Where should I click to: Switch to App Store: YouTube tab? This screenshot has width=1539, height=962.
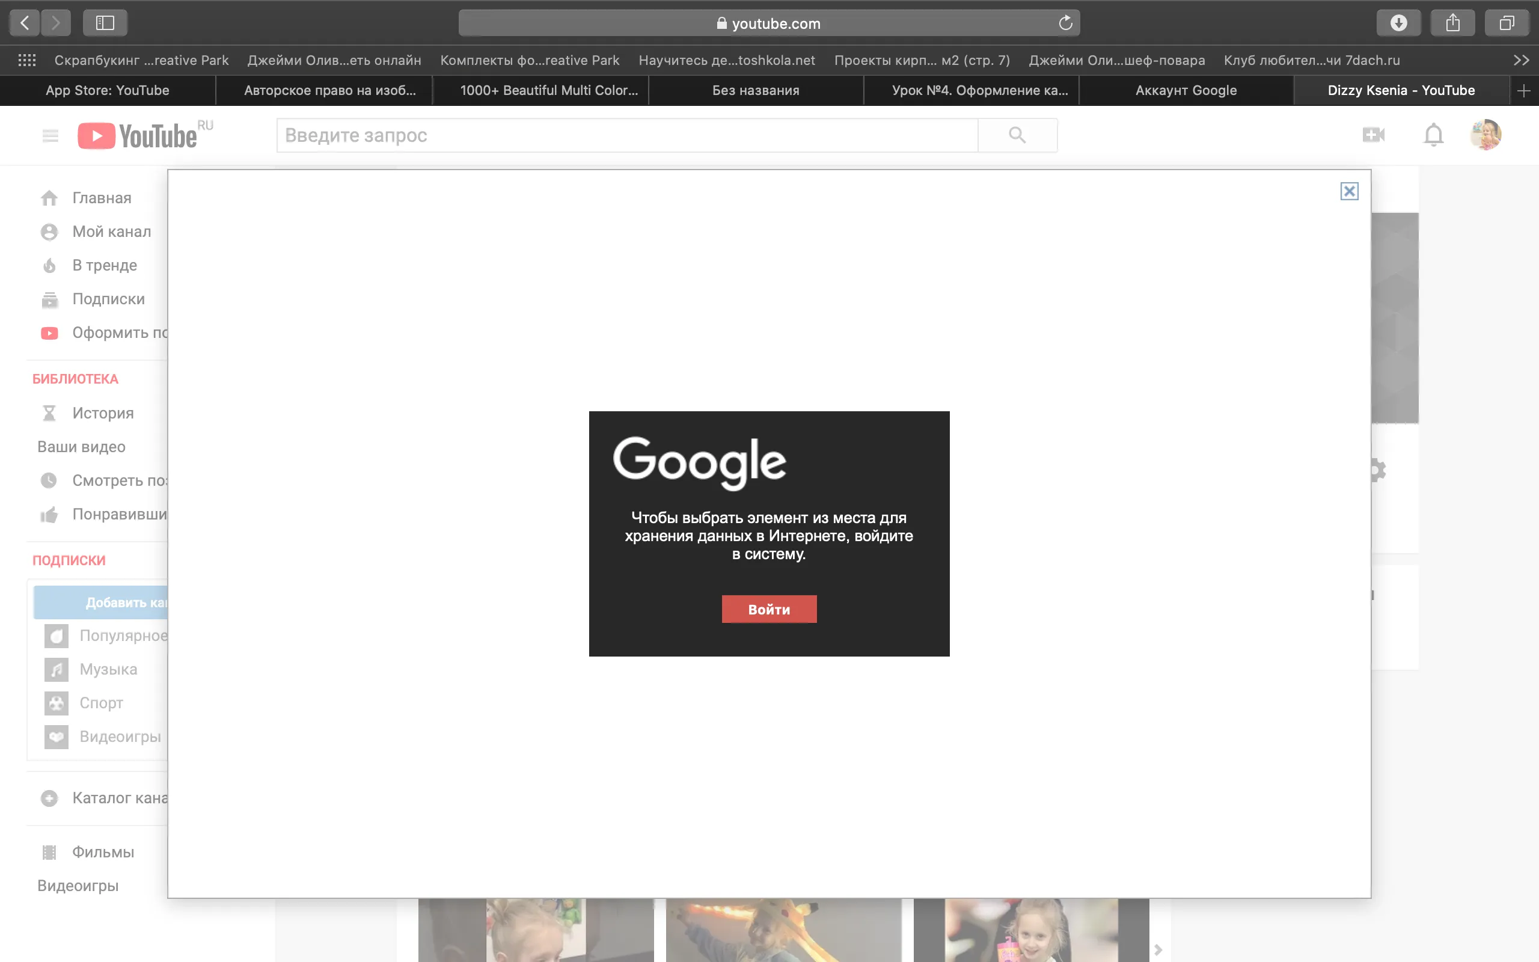pyautogui.click(x=108, y=90)
